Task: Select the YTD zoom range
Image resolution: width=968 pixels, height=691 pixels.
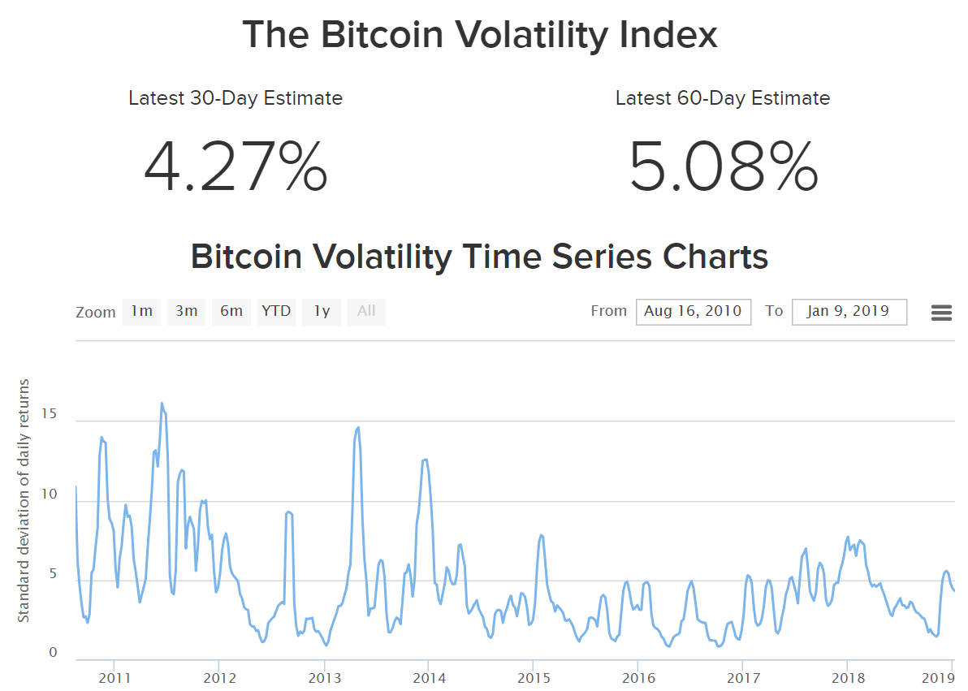Action: click(276, 311)
